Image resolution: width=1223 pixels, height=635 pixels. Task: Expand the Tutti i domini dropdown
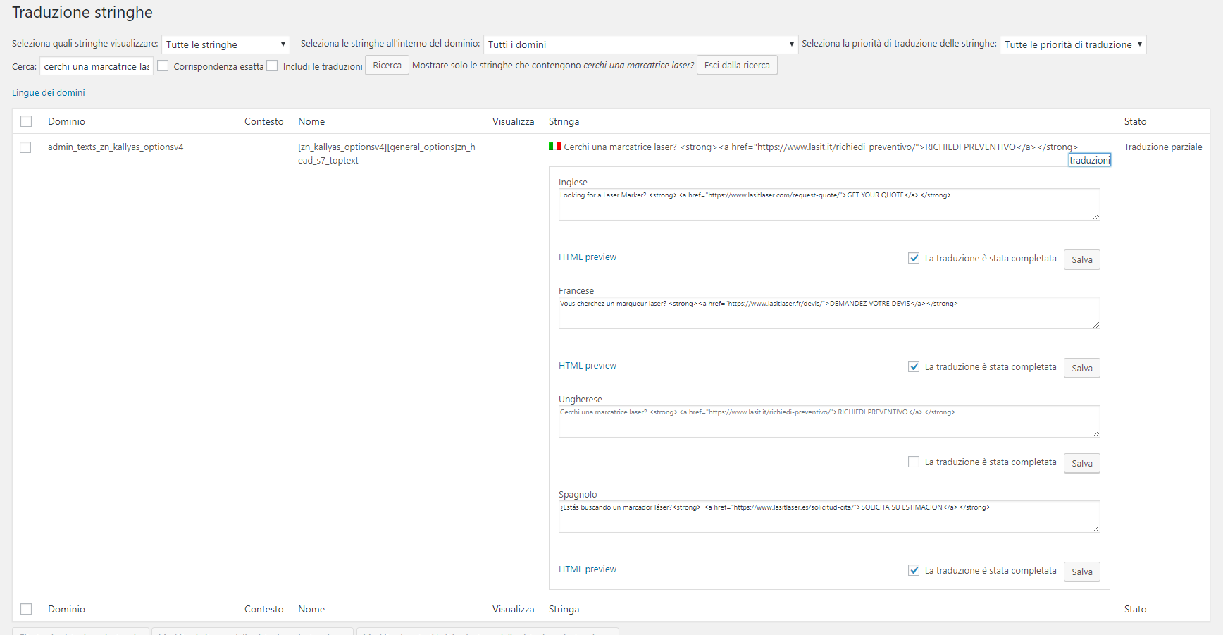point(640,44)
